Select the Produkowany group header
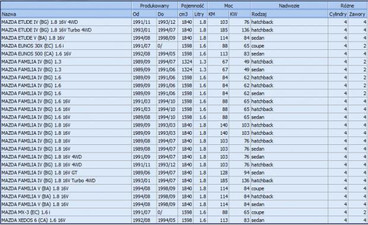Image resolution: width=368 pixels, height=225 pixels. [x=155, y=6]
